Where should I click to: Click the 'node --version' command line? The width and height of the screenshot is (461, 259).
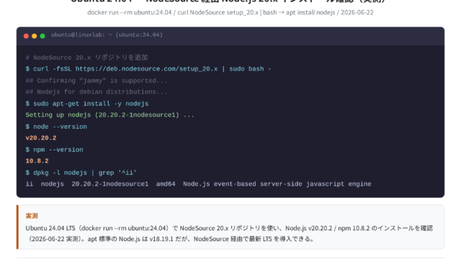coord(56,127)
